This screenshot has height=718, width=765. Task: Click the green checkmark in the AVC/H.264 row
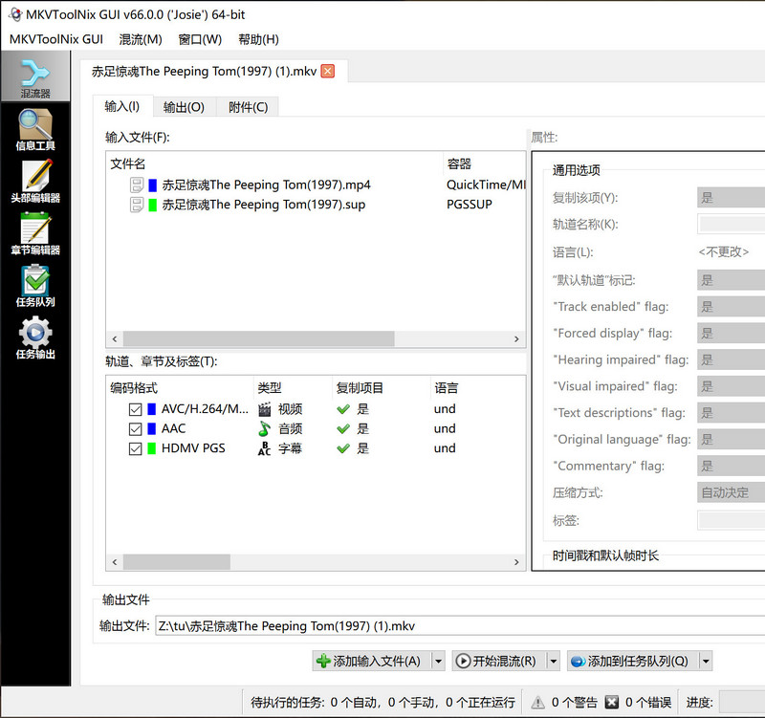tap(343, 409)
